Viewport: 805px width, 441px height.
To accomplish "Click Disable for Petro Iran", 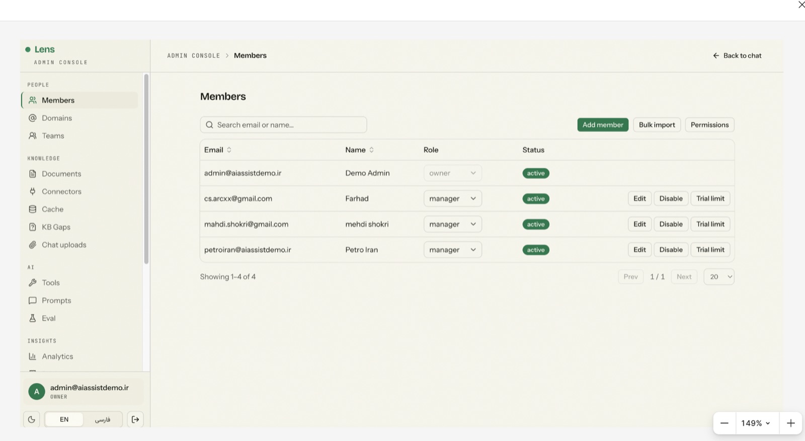I will 671,250.
